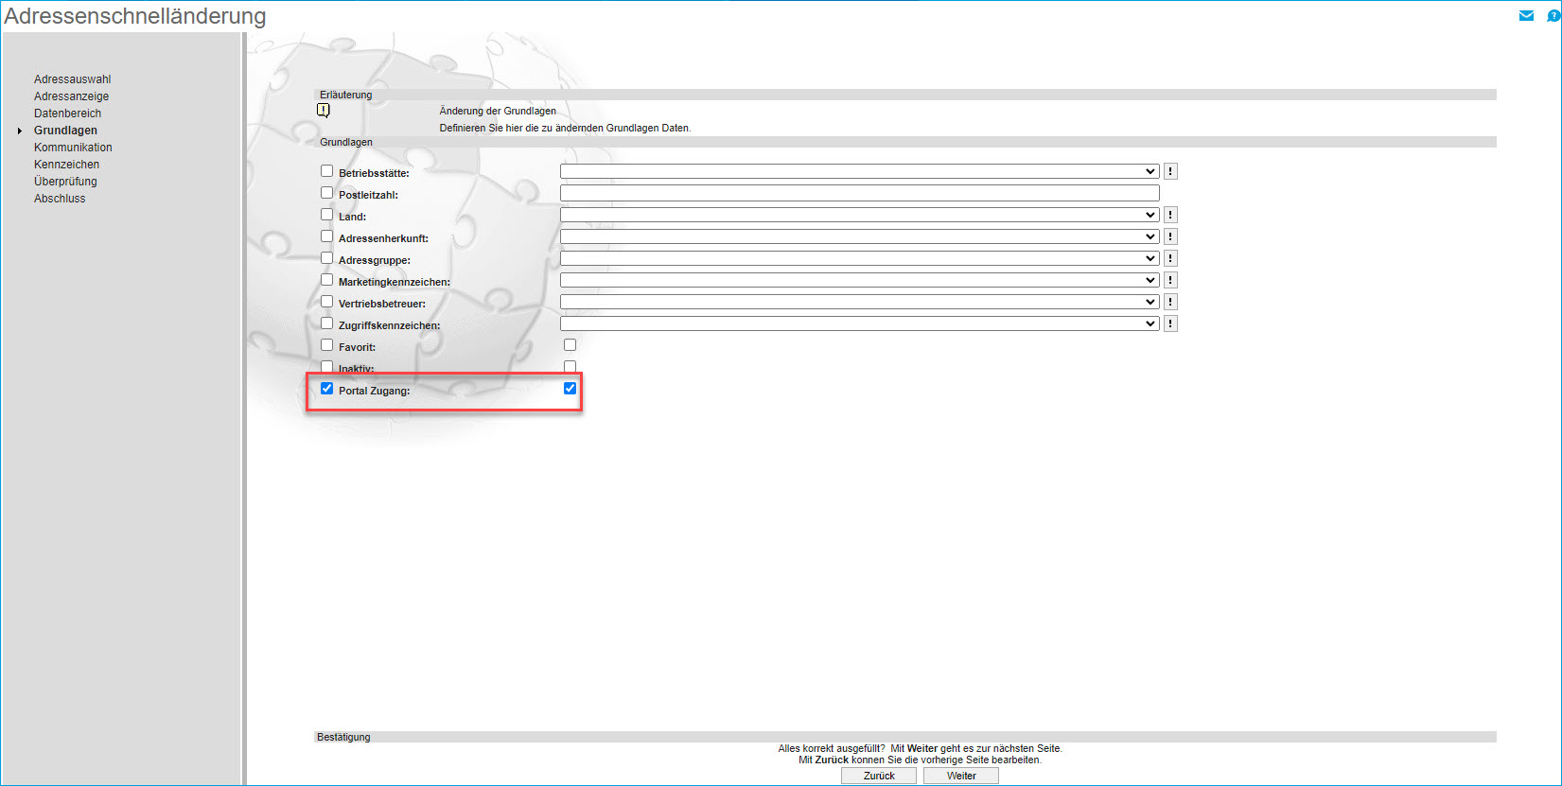Go to the Überprüfung step
This screenshot has width=1562, height=786.
click(x=66, y=182)
